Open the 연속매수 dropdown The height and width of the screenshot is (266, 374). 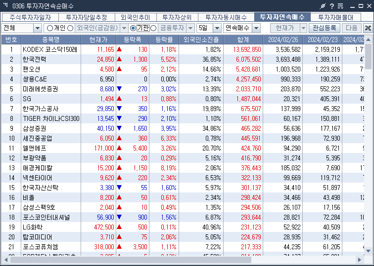(256, 28)
